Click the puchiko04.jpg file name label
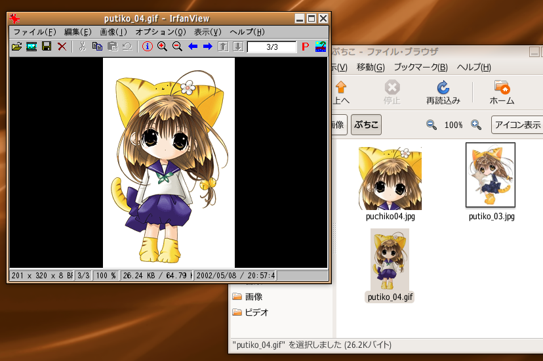Image resolution: width=543 pixels, height=361 pixels. point(390,216)
